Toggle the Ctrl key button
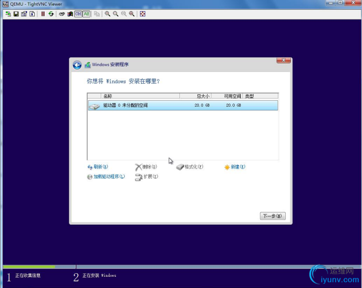This screenshot has width=362, height=288. (78, 14)
